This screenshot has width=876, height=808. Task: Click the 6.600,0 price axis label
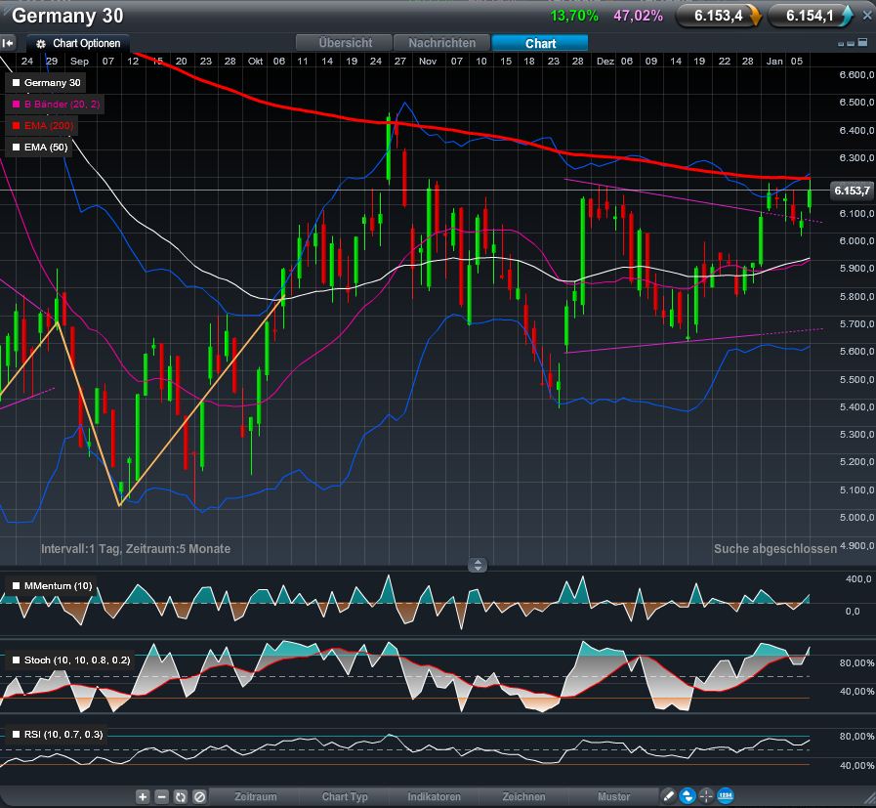pyautogui.click(x=856, y=75)
